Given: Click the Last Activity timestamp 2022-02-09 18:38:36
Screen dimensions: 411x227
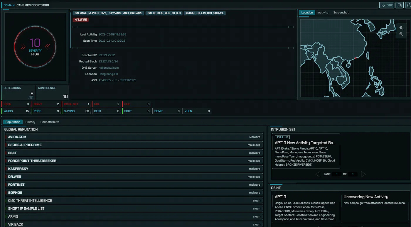Looking at the screenshot, I should click(112, 34).
